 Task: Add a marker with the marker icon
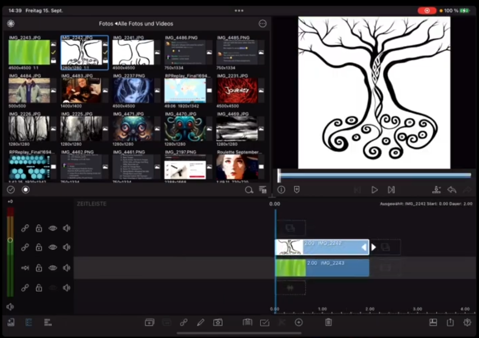[x=296, y=190]
